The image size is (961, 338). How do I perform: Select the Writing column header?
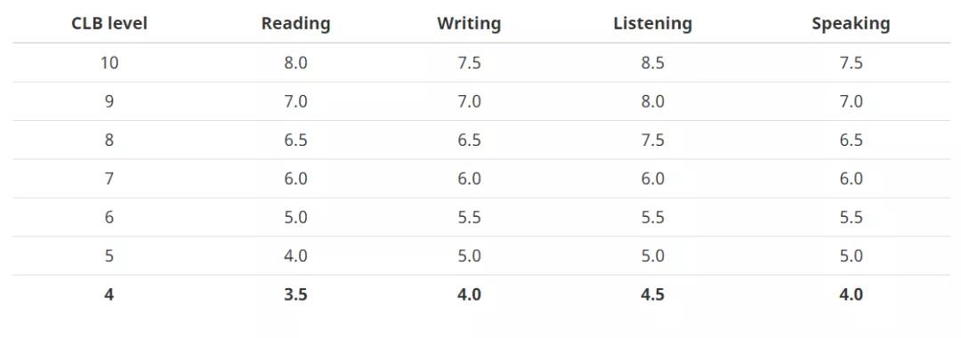[x=469, y=24]
